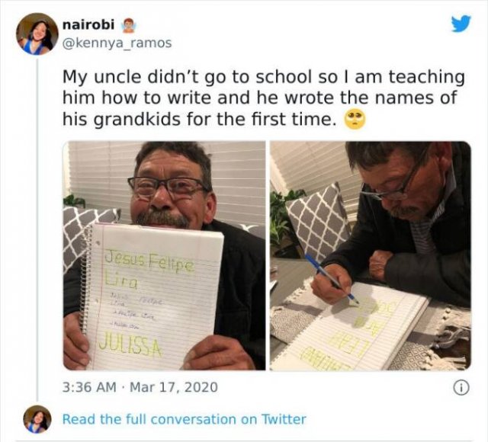Screen dimensions: 488x442
Task: Open the nairobi display name
Action: click(x=88, y=24)
